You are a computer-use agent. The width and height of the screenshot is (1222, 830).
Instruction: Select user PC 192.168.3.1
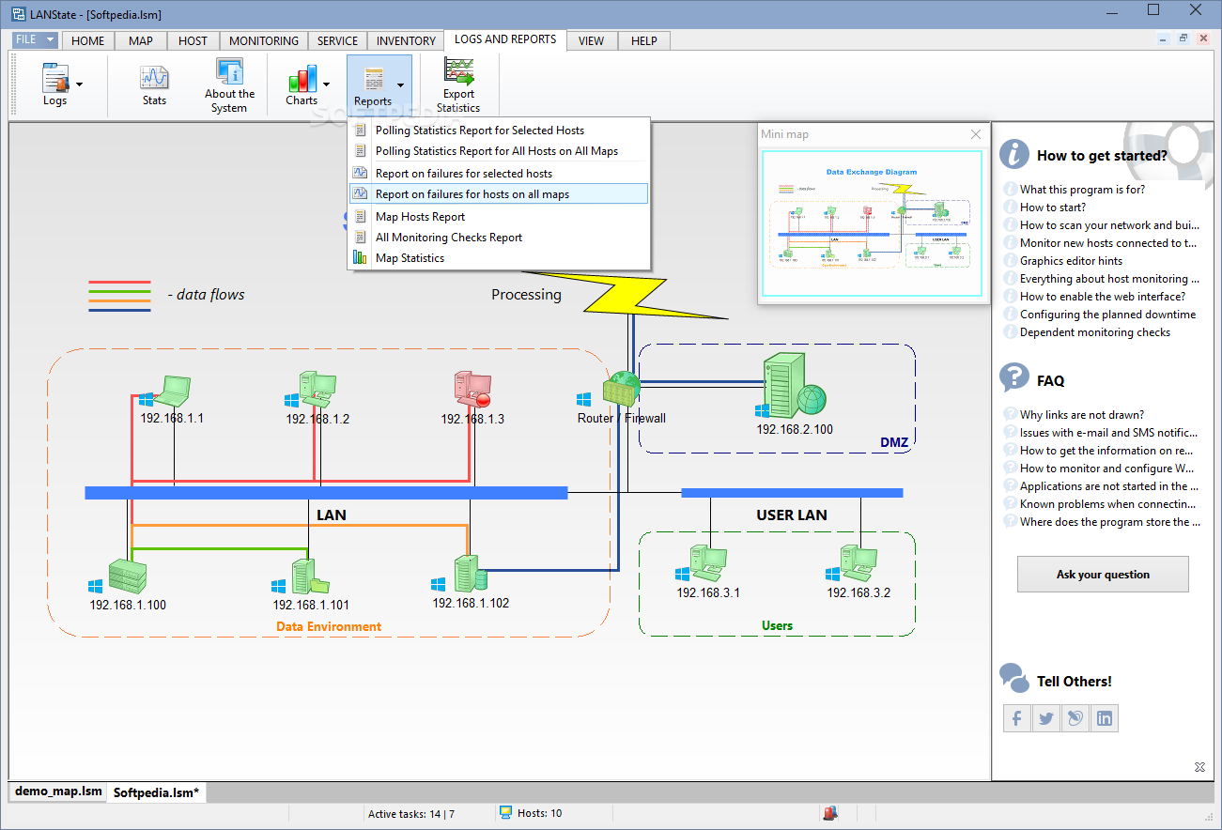point(708,564)
